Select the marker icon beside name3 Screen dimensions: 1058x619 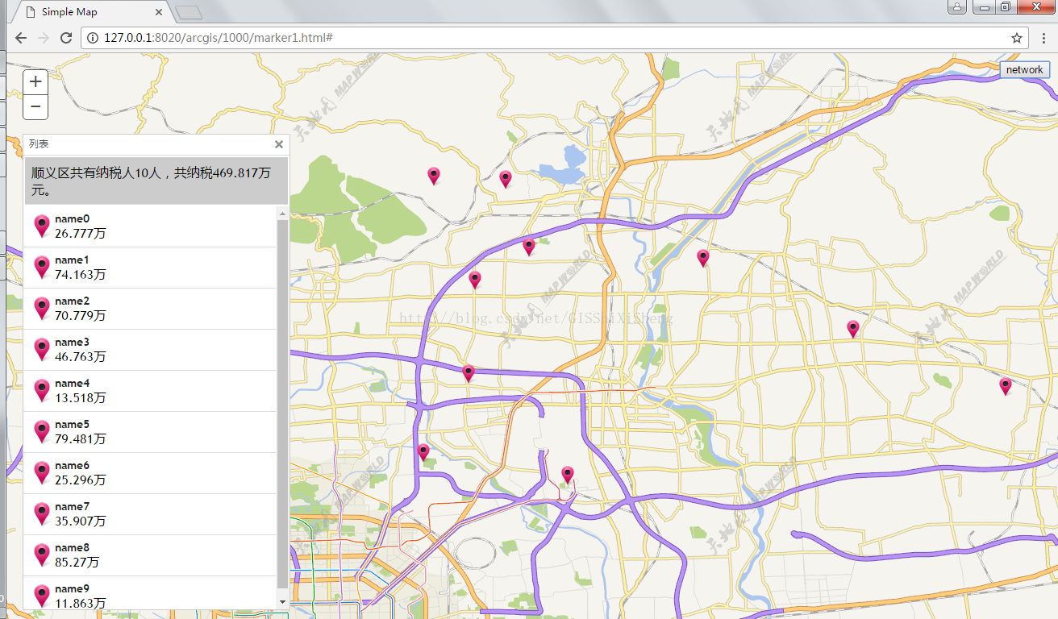click(x=42, y=350)
